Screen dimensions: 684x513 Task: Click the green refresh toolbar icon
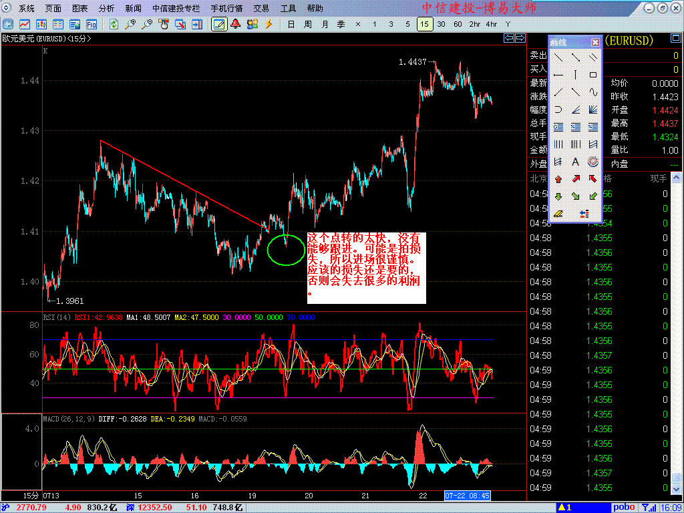point(114,24)
